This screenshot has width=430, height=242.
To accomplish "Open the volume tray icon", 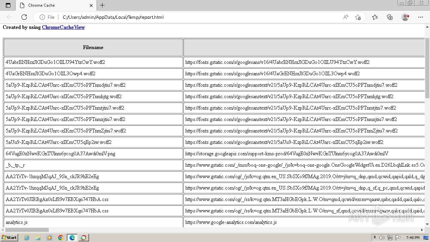I will [381, 238].
